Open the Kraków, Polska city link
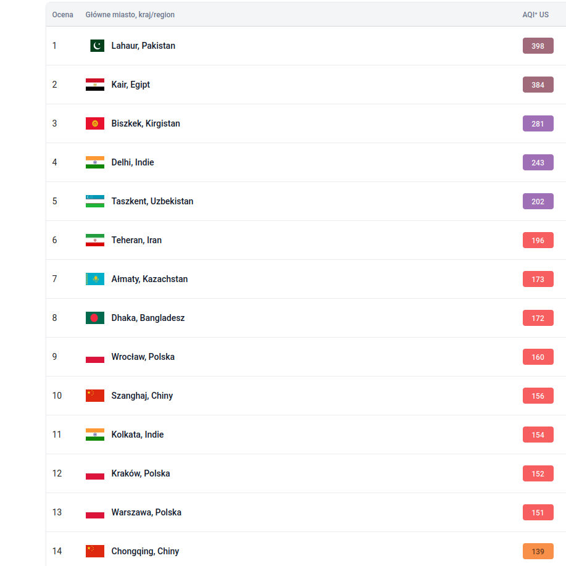Screen dimensions: 566x566 [141, 473]
